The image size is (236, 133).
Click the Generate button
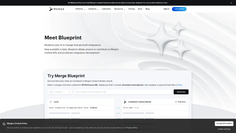181,92
